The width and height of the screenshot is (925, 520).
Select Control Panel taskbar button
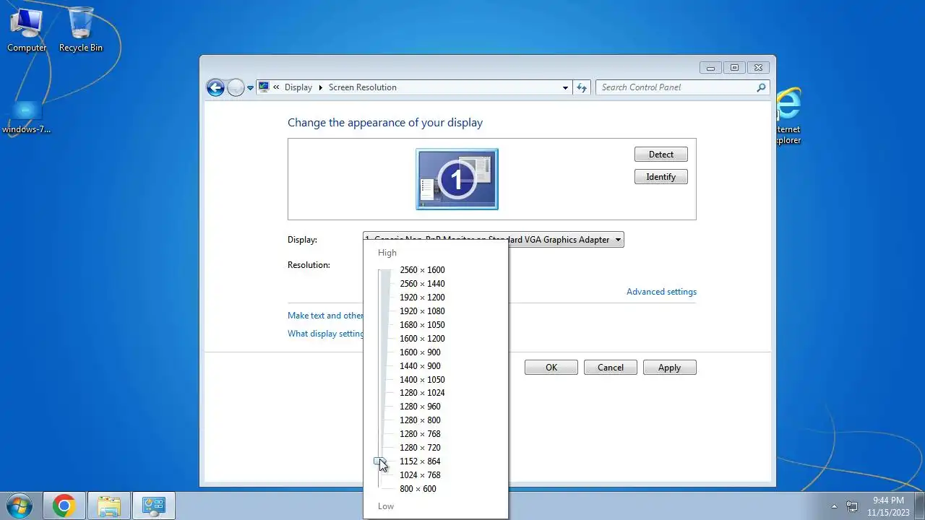[154, 506]
